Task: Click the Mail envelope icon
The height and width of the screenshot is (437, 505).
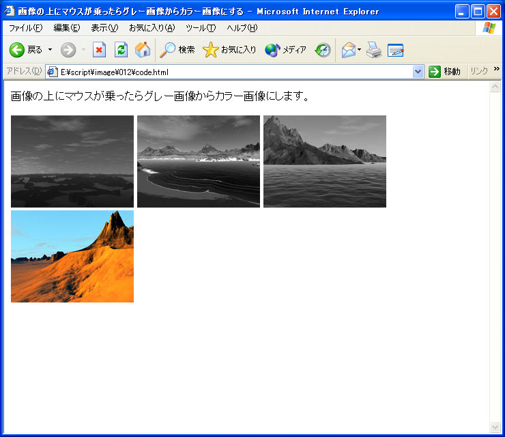Action: point(349,50)
